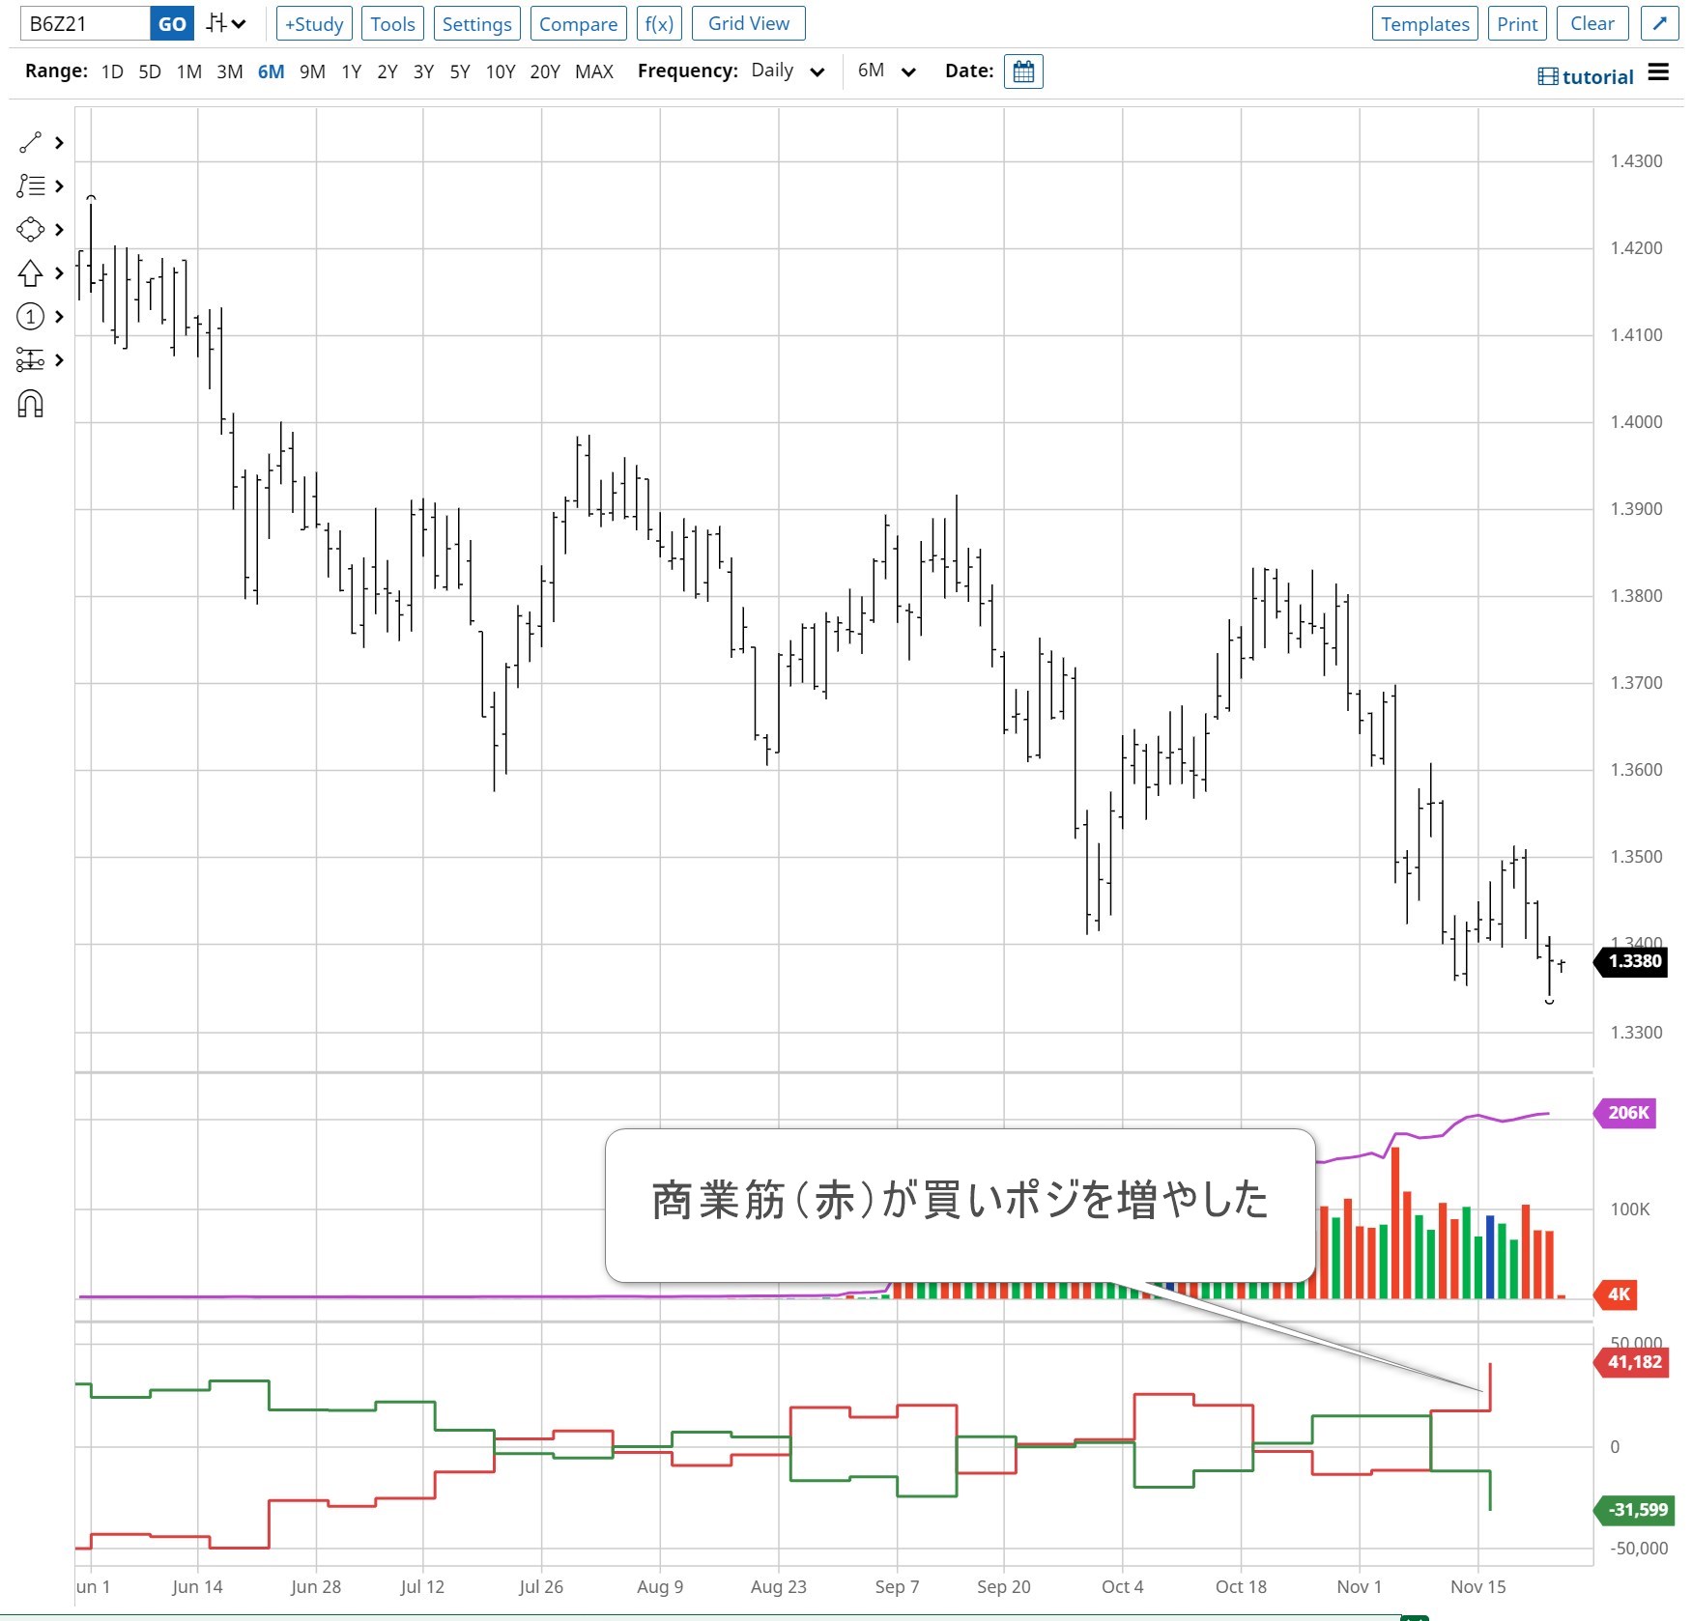Set range to 2Y

pyautogui.click(x=387, y=71)
